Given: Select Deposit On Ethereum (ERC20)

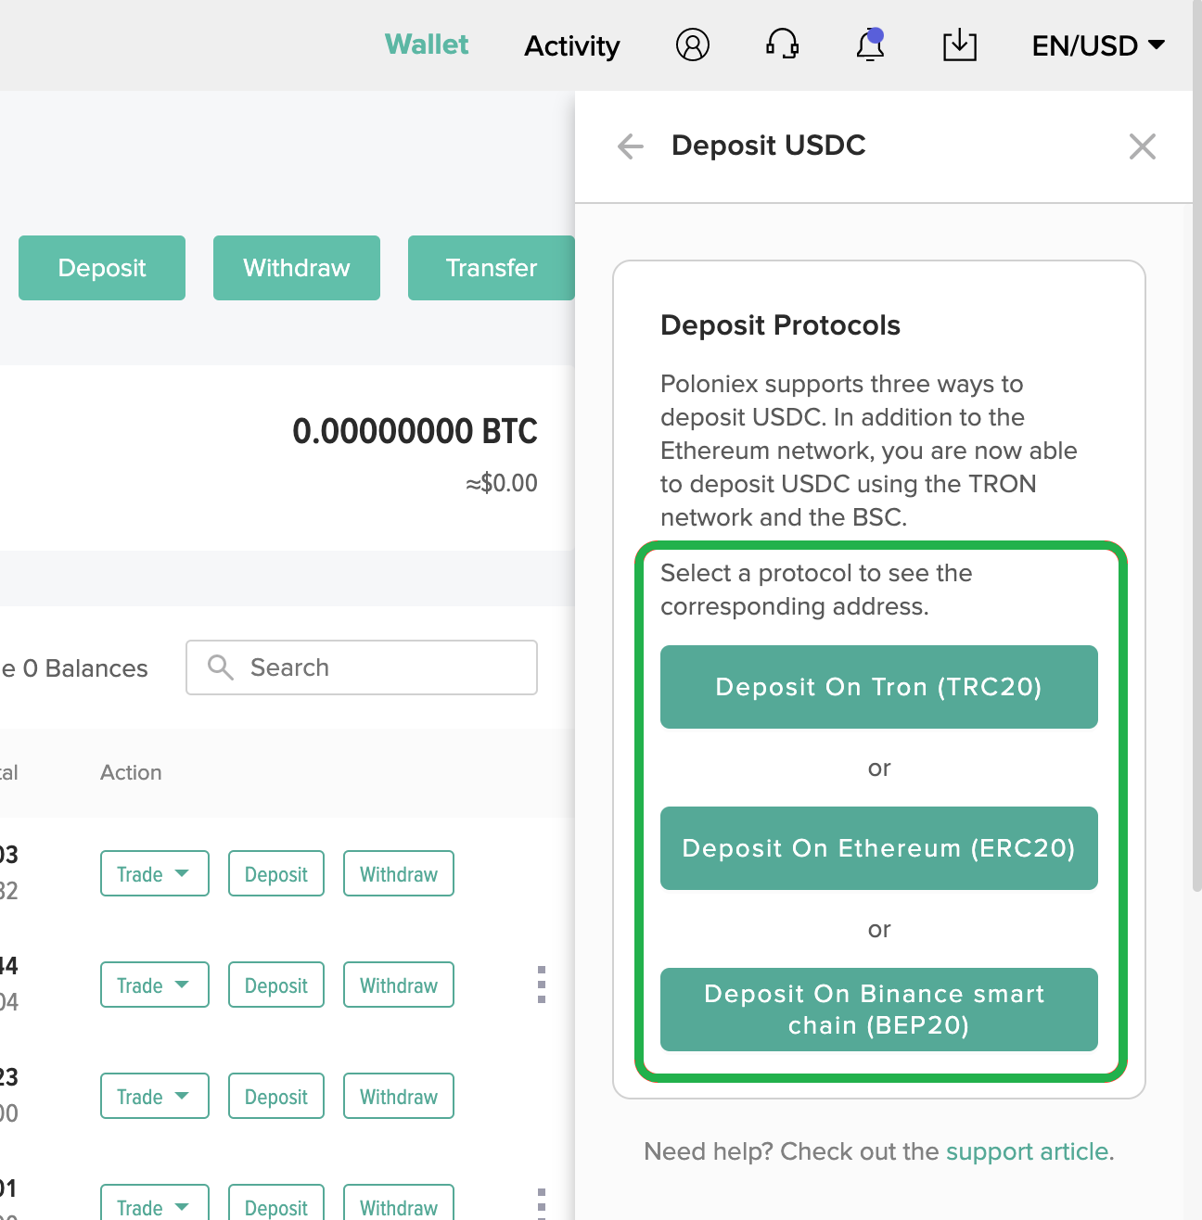Looking at the screenshot, I should 879,848.
